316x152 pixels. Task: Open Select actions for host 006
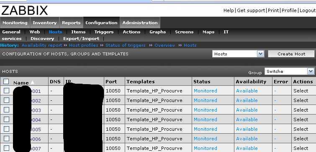coord(301,139)
